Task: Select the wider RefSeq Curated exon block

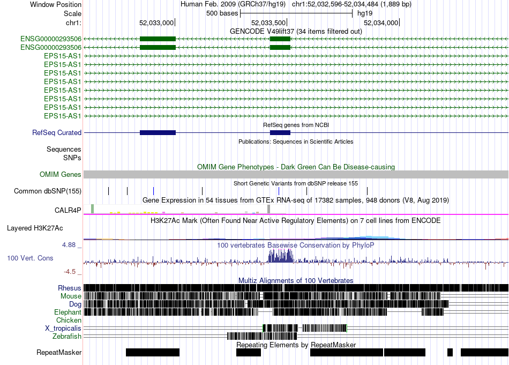Action: [x=158, y=132]
